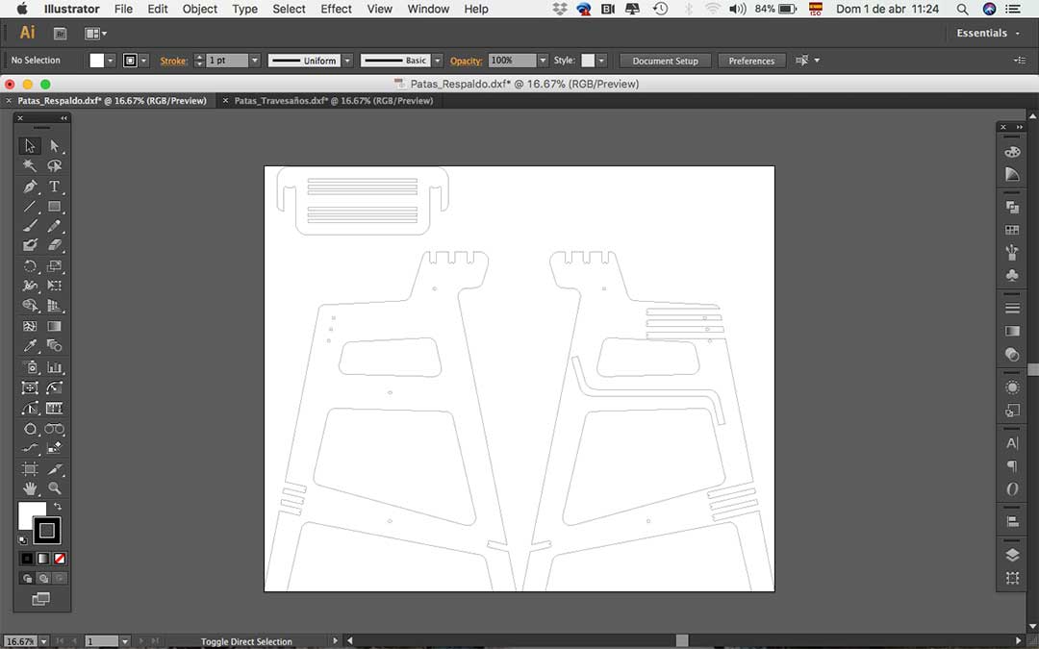The width and height of the screenshot is (1039, 649).
Task: Open the Select menu
Action: click(x=289, y=9)
